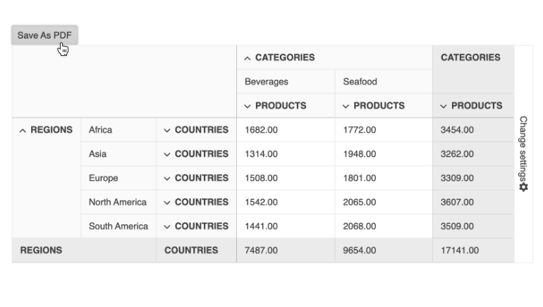Click the Change settings vertical label
This screenshot has height=307, width=543.
[x=523, y=148]
